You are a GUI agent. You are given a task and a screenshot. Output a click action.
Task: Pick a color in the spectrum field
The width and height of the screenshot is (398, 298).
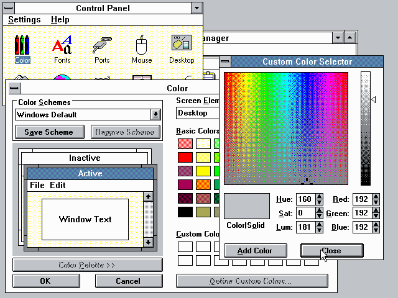[286, 124]
